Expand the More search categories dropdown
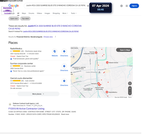Viewport: 143px width, 134px height. pyautogui.click(x=65, y=13)
